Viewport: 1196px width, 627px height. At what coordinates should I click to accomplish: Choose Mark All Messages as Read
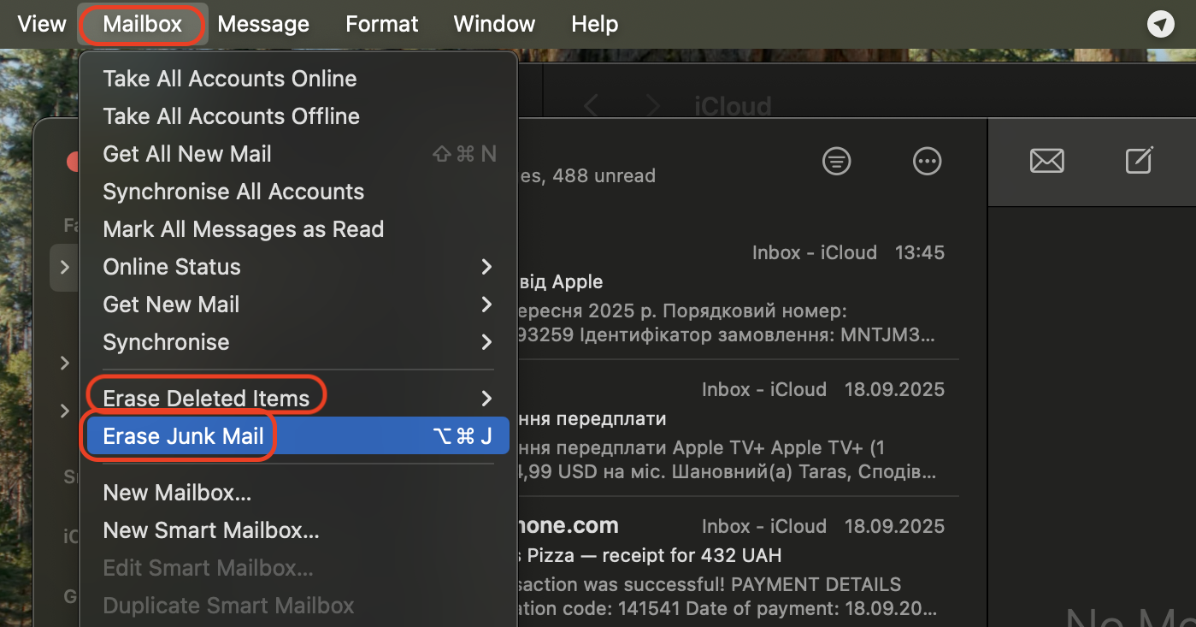click(243, 228)
